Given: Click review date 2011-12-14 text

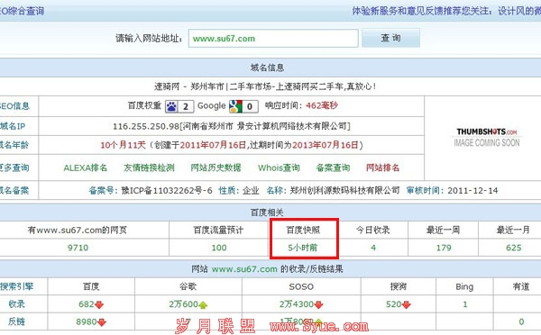Looking at the screenshot, I should (x=472, y=191).
